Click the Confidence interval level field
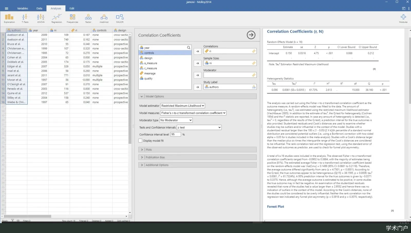Screen dimensions: 411x233 tap(175, 134)
